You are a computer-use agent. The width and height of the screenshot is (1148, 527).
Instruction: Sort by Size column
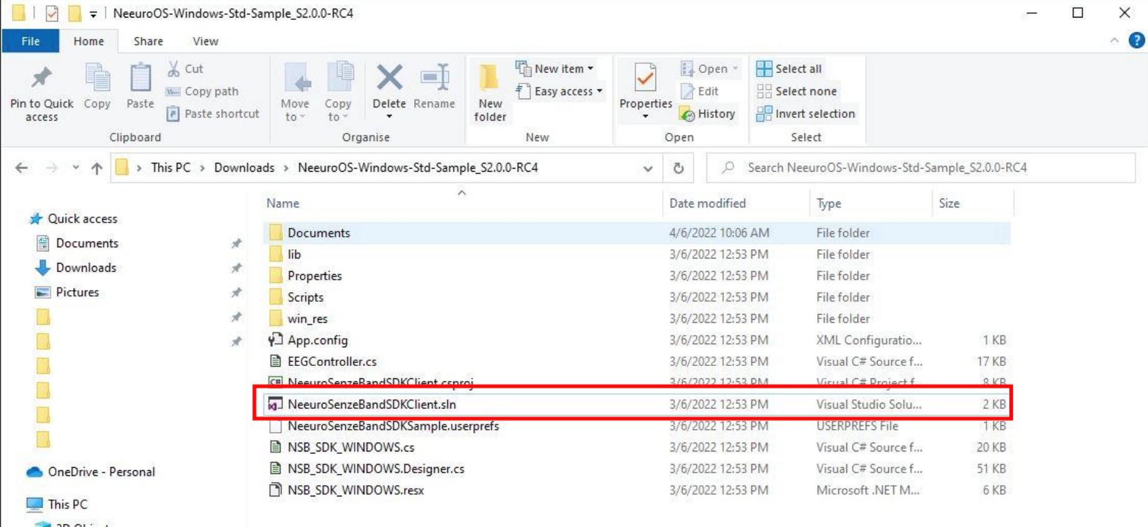tap(949, 203)
